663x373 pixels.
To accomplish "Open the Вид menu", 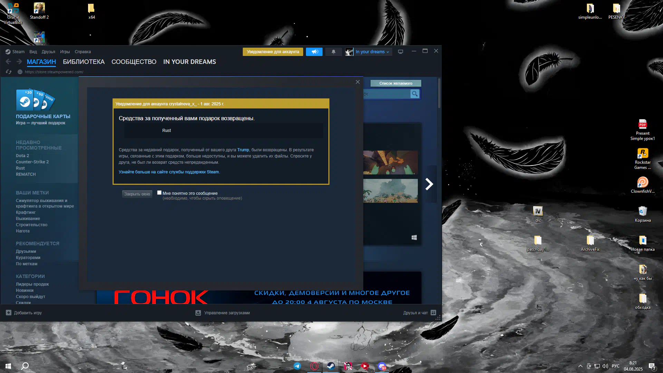I will tap(33, 52).
